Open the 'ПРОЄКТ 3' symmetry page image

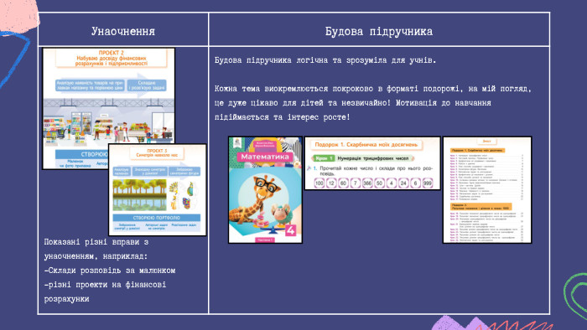coord(158,190)
